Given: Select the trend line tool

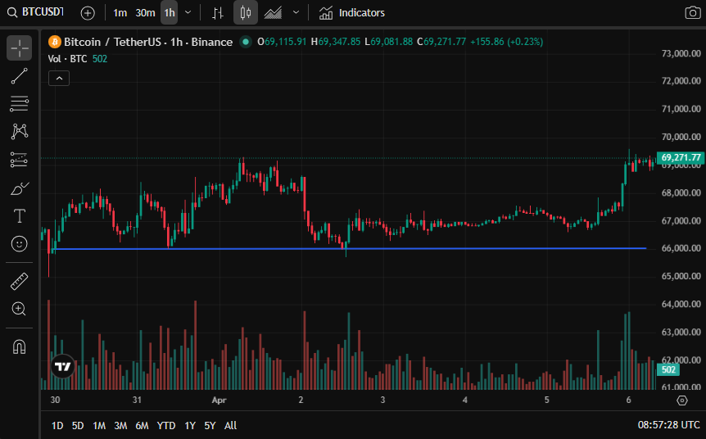Looking at the screenshot, I should point(19,76).
